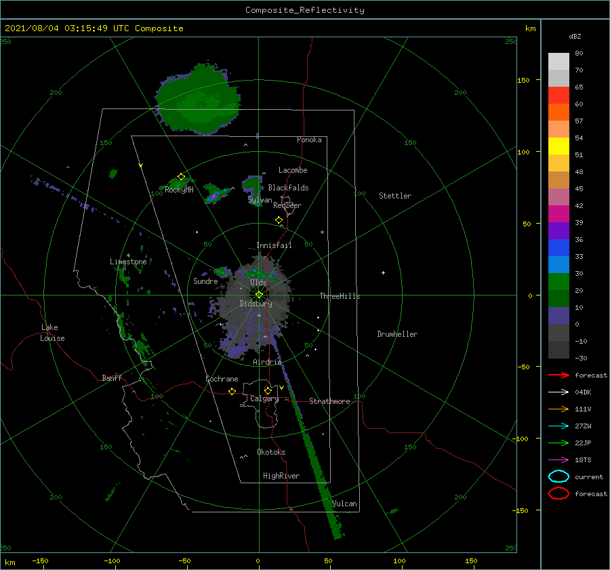The height and width of the screenshot is (570, 610).
Task: Click the HighRiver label
Action: click(281, 476)
